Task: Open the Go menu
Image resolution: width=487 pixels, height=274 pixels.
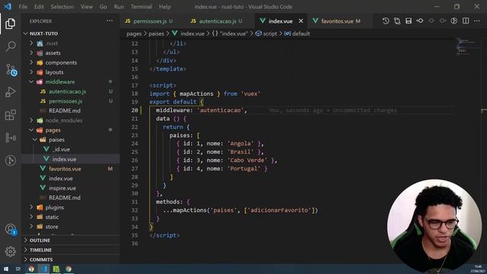Action: pyautogui.click(x=103, y=7)
